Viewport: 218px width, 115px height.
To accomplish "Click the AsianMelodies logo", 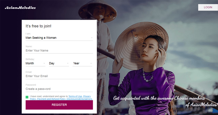I will click(20, 8).
